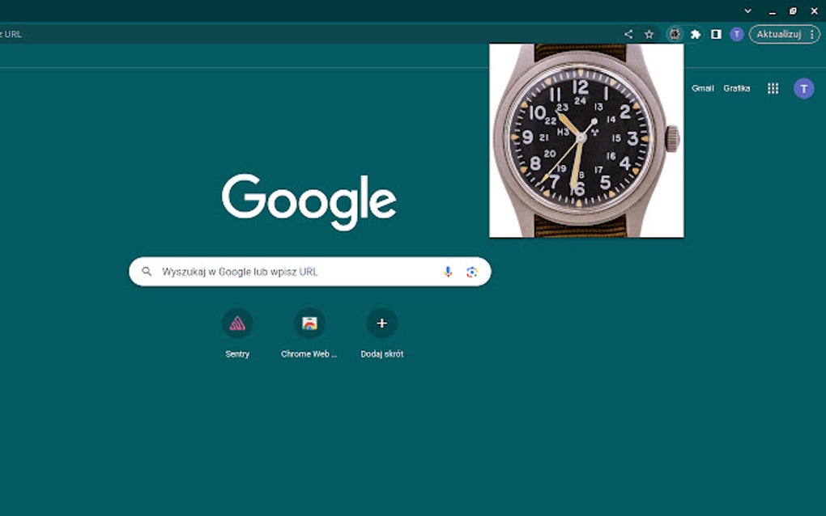Image resolution: width=826 pixels, height=516 pixels.
Task: Open Gmail from the top bar
Action: coord(703,87)
